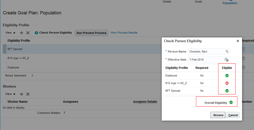The height and width of the screenshot is (130, 254).
Task: Click the Run Preview Process button
Action: (x=91, y=33)
